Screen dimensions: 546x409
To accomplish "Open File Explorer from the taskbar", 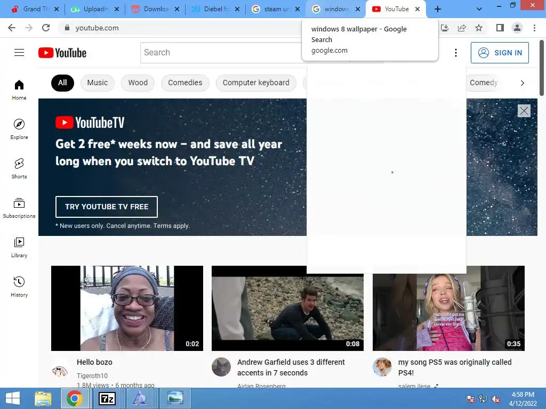I will tap(43, 398).
